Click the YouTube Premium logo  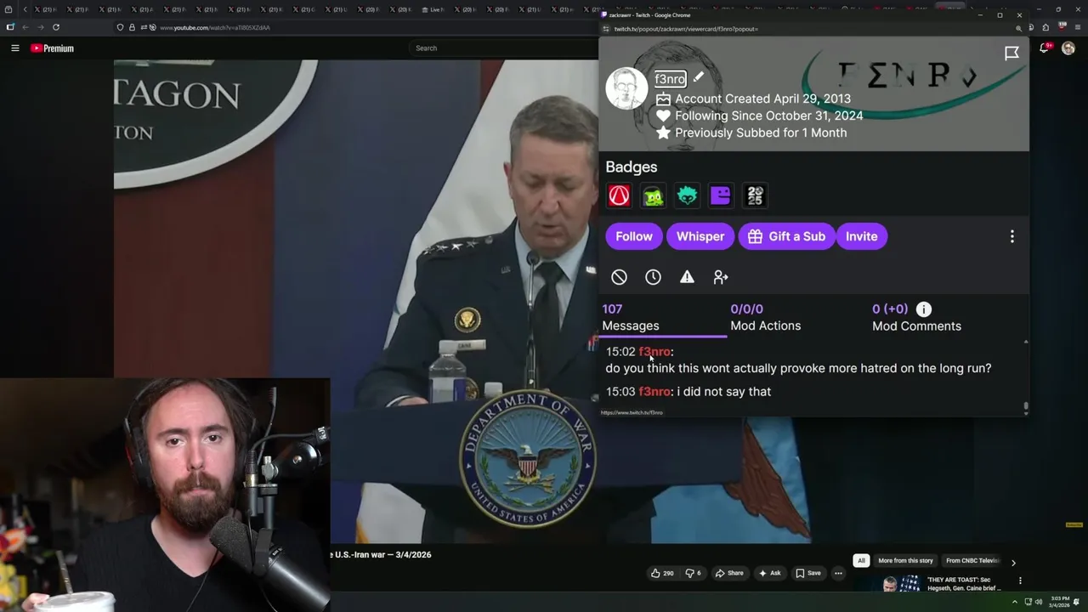[52, 48]
